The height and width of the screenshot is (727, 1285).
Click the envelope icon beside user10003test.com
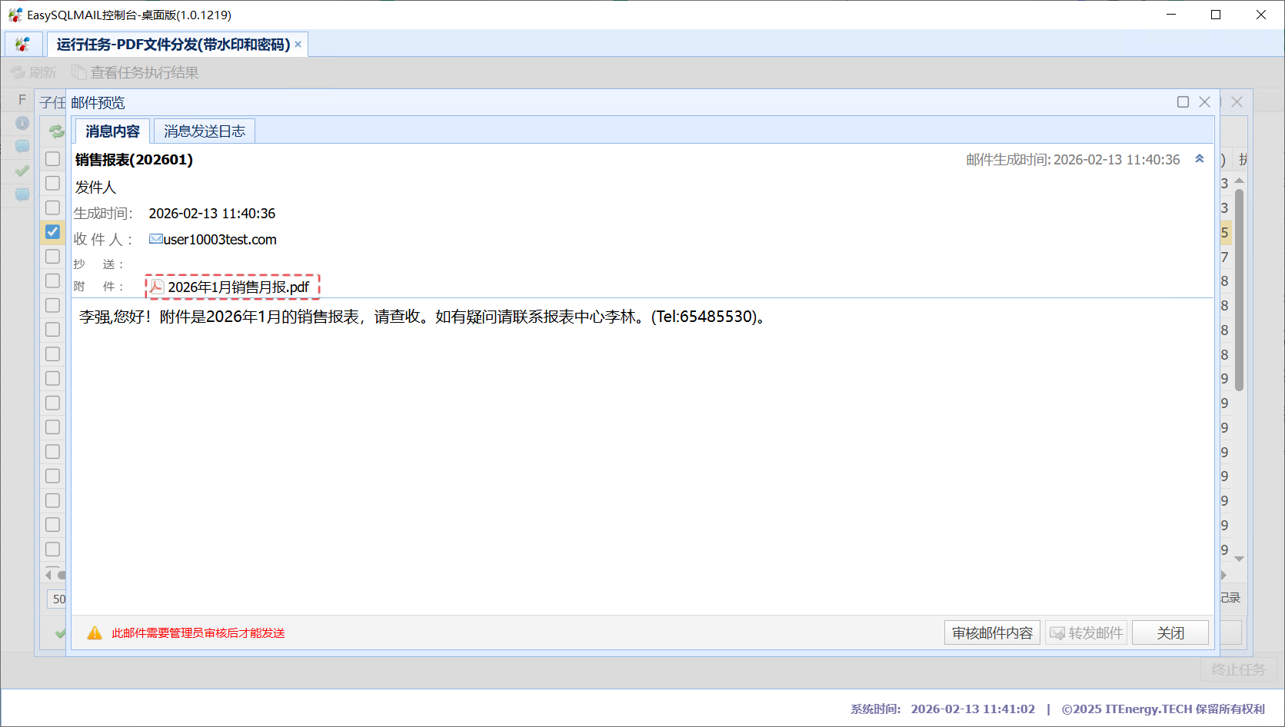click(x=155, y=239)
